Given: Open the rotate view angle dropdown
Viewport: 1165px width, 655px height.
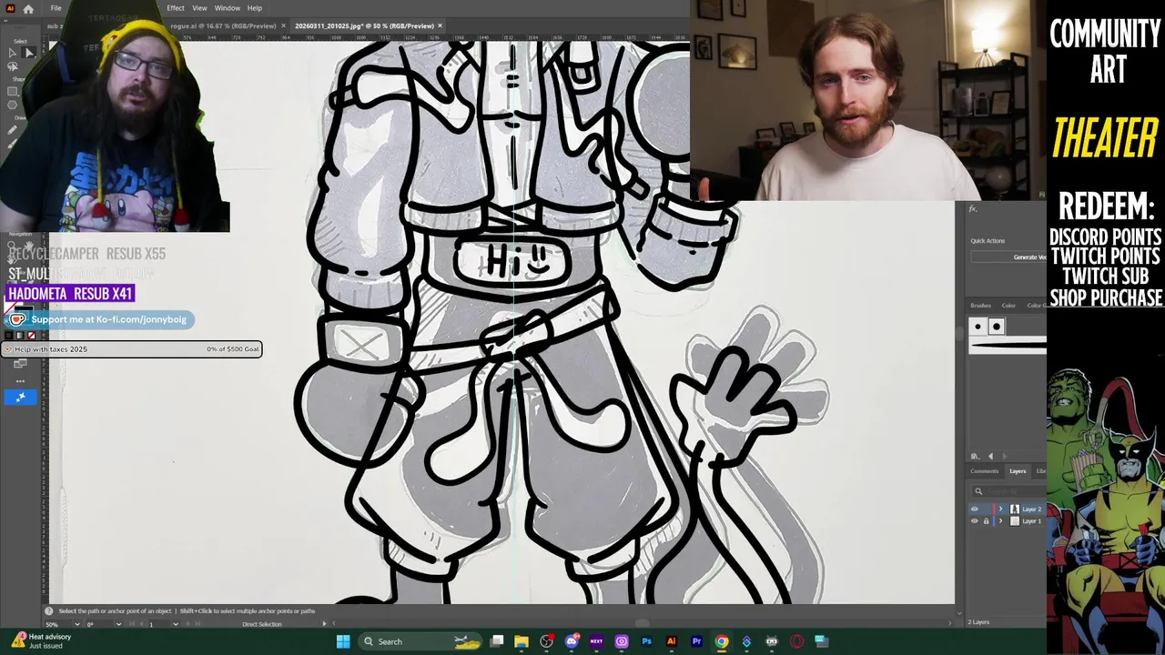Looking at the screenshot, I should click(x=119, y=624).
